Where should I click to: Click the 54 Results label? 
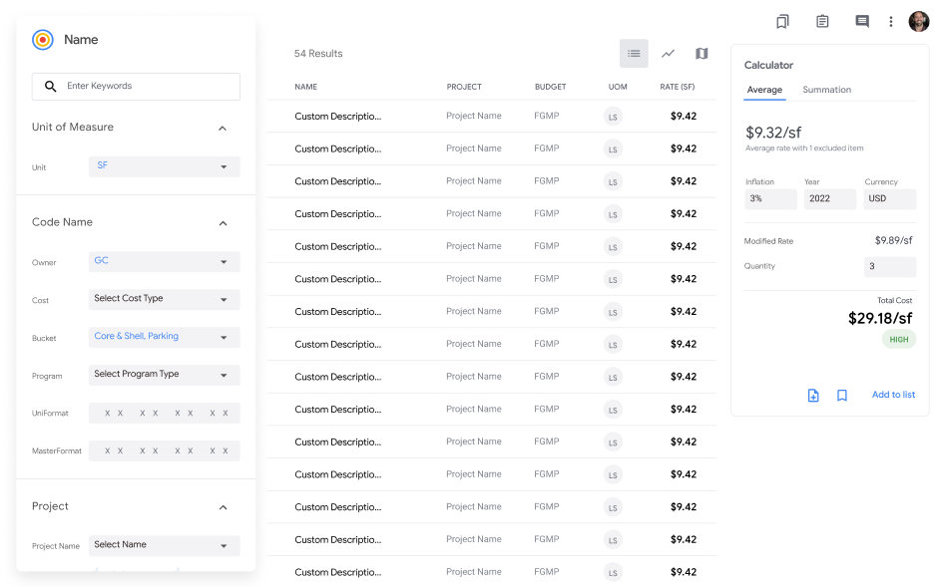[318, 53]
